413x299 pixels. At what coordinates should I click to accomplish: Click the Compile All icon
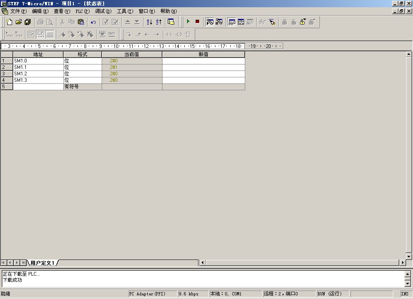(115, 22)
